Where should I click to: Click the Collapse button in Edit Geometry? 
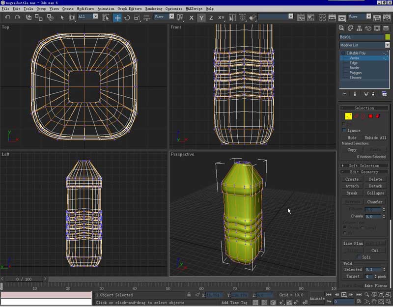375,193
